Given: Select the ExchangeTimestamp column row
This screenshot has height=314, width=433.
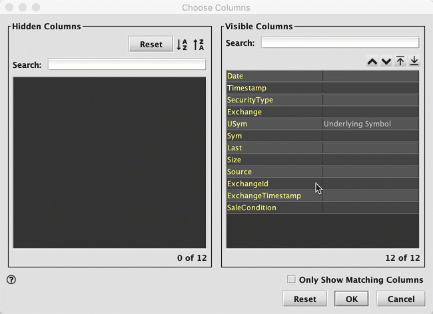Looking at the screenshot, I should tap(274, 196).
